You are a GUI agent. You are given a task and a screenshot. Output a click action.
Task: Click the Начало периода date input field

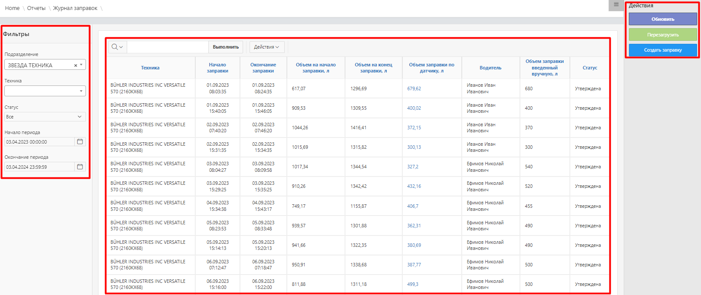pos(39,142)
